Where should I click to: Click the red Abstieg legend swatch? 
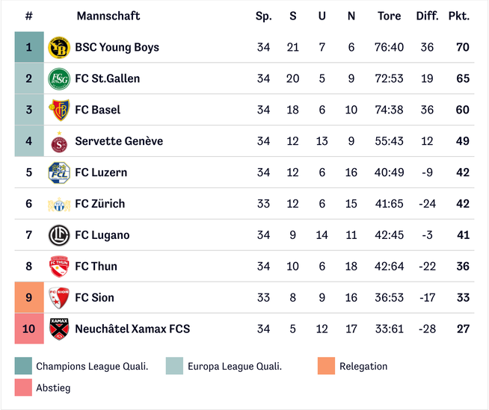coord(23,388)
